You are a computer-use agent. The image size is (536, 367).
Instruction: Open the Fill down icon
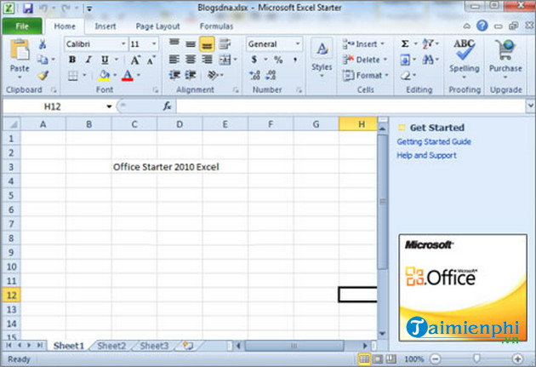(405, 60)
